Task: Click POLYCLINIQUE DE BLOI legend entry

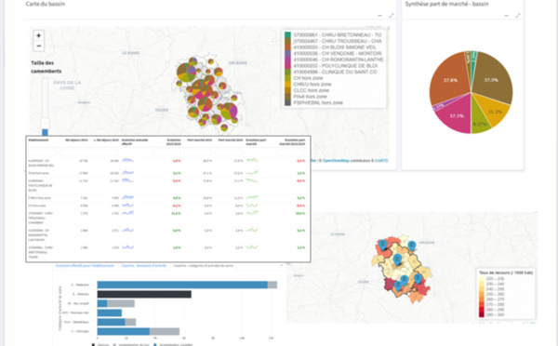Action: pyautogui.click(x=335, y=65)
